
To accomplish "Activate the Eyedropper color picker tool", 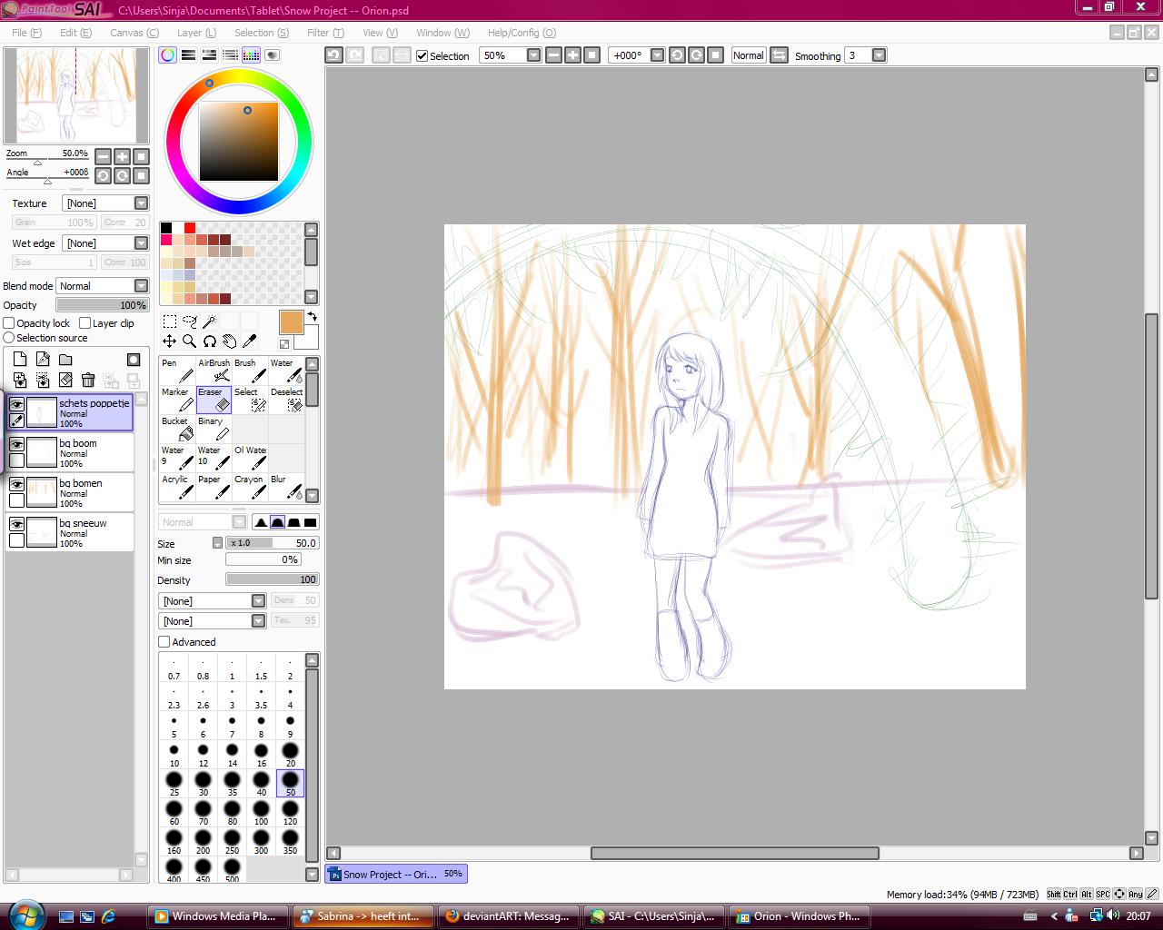I will click(x=250, y=341).
